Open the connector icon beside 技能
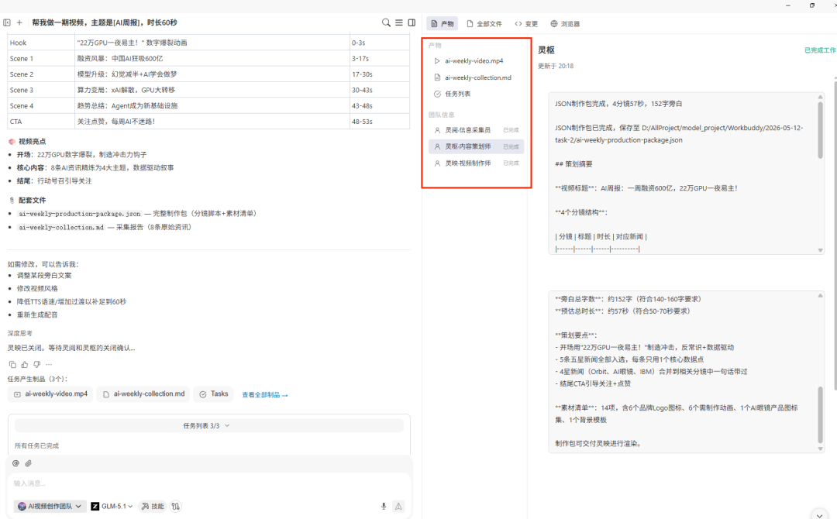 (x=176, y=506)
